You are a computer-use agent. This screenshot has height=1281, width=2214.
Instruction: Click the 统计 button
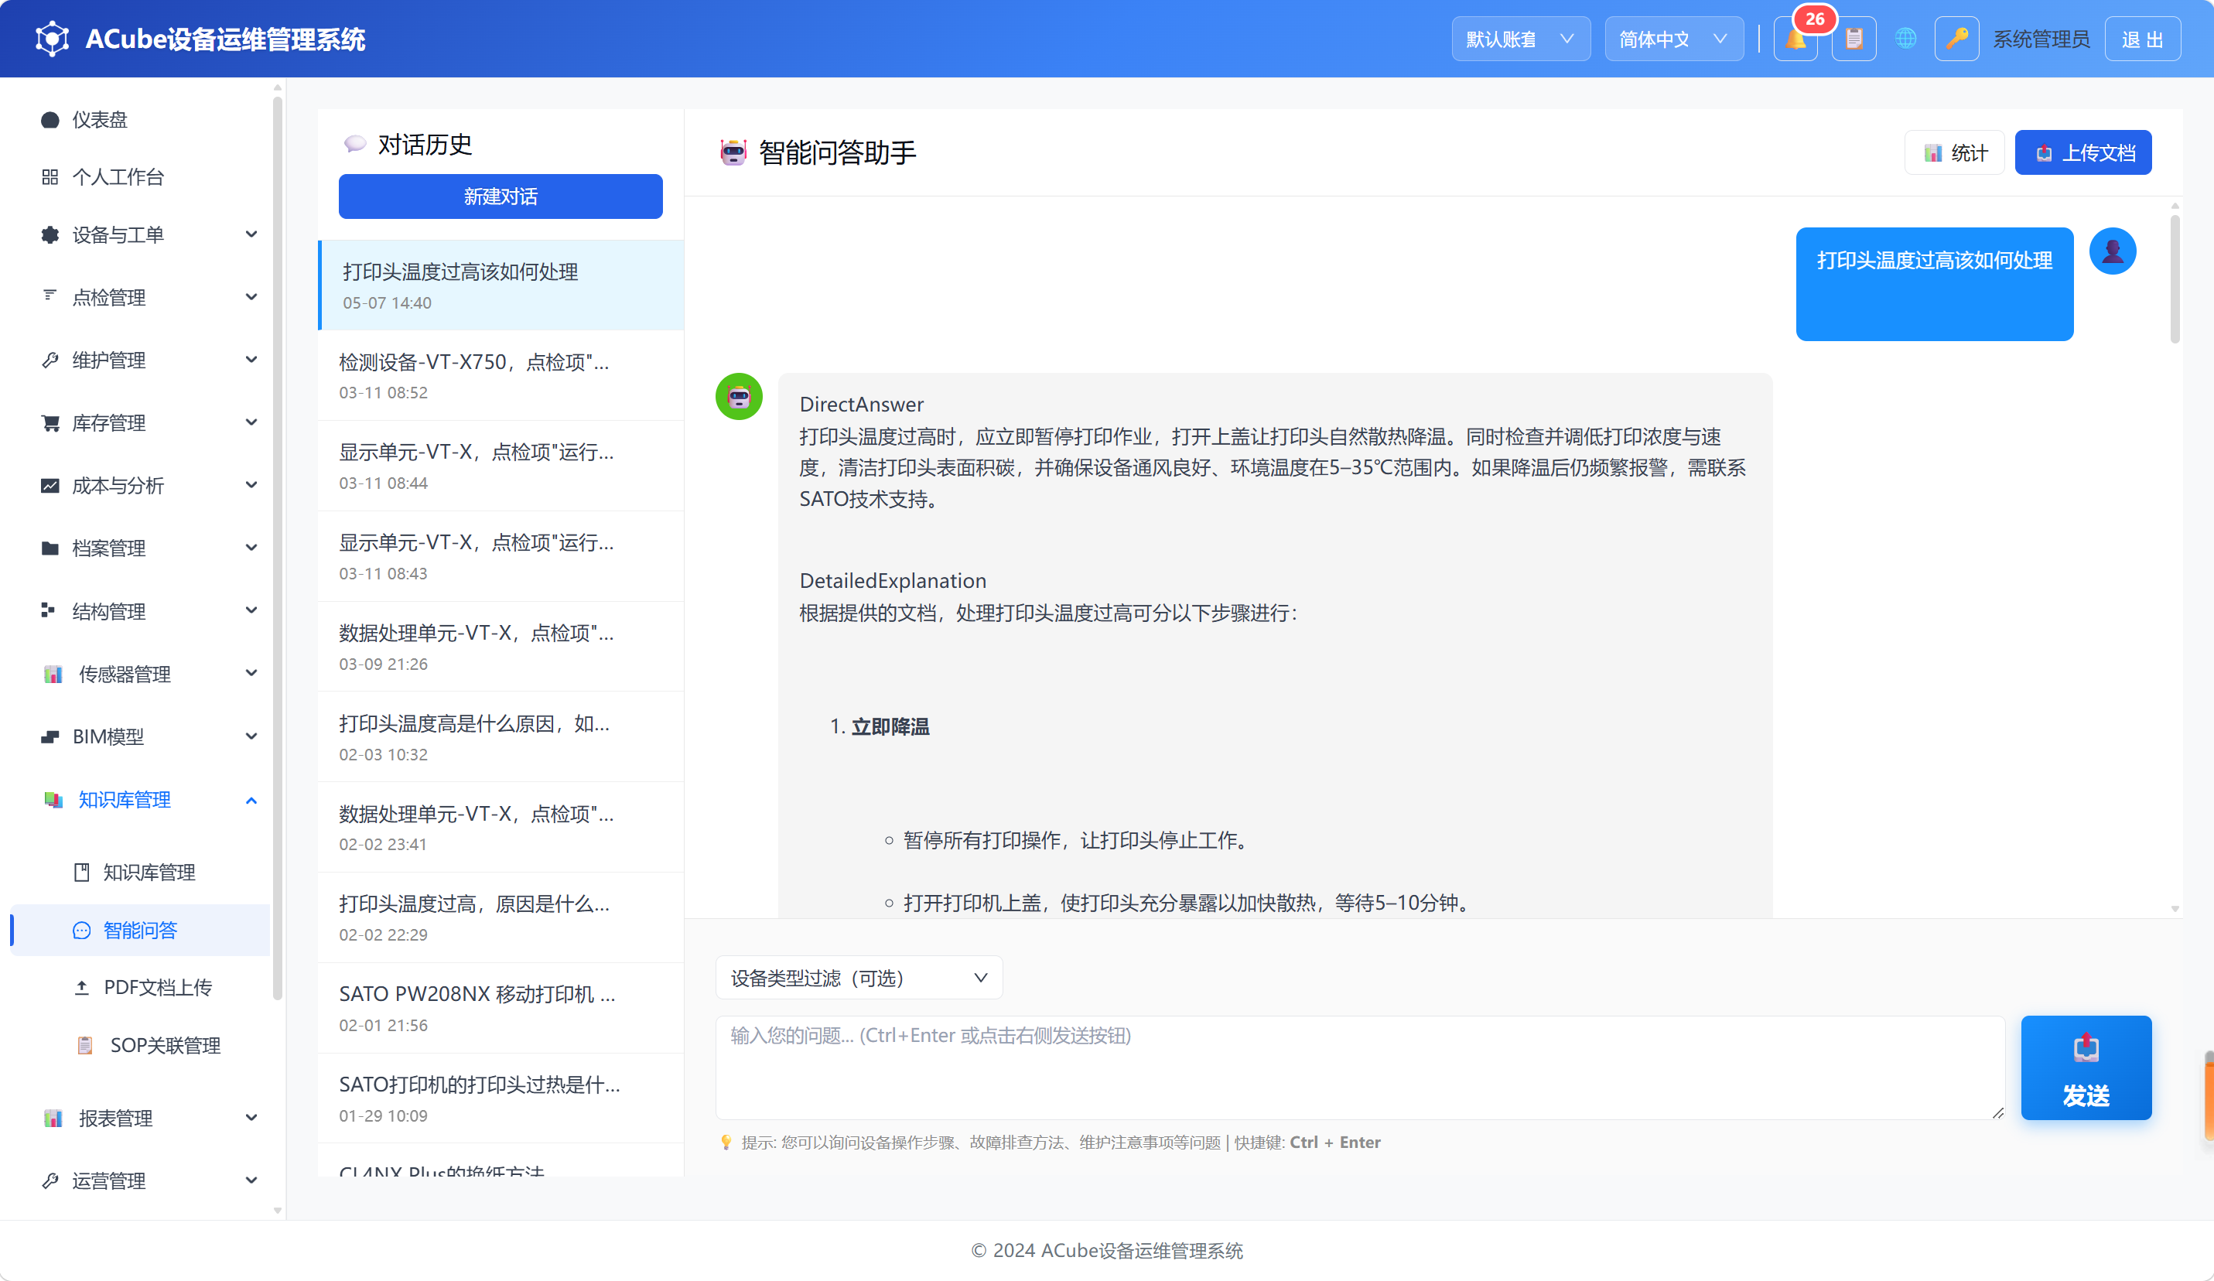pyautogui.click(x=1954, y=153)
